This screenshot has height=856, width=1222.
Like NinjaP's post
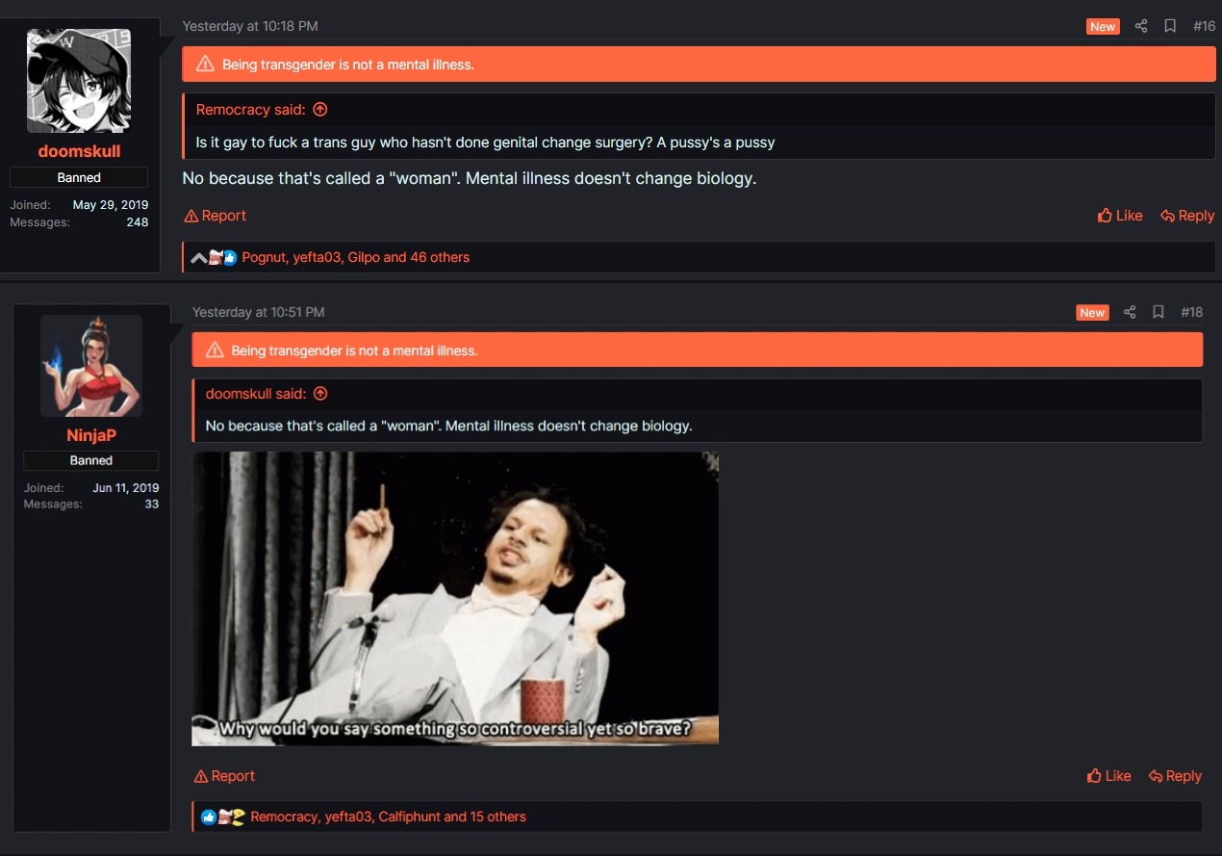[1108, 776]
